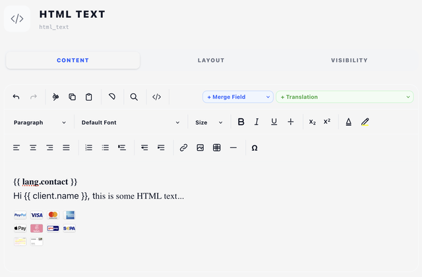The height and width of the screenshot is (277, 422).
Task: Switch to the Visibility tab
Action: [349, 61]
